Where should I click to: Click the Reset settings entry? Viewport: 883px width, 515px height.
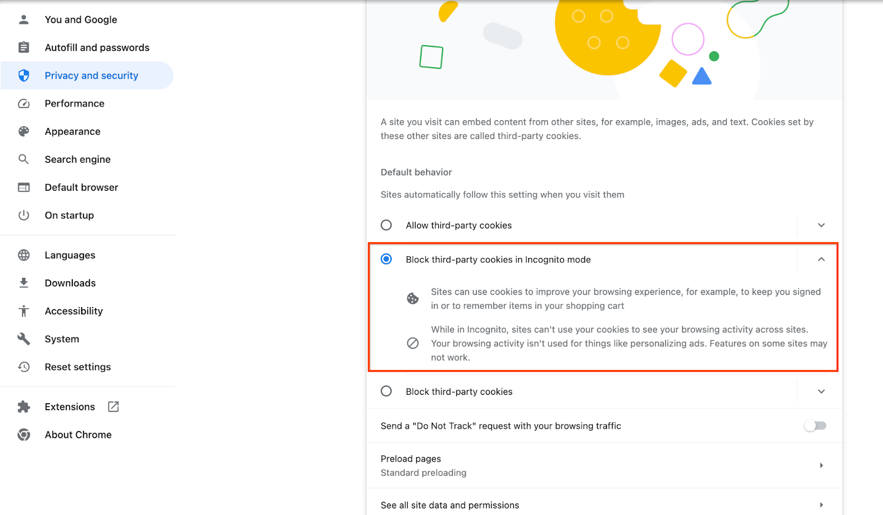pyautogui.click(x=77, y=367)
